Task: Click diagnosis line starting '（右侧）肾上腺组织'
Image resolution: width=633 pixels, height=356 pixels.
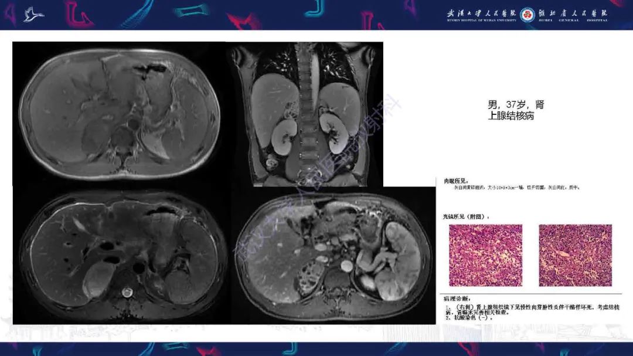Action: coord(532,310)
